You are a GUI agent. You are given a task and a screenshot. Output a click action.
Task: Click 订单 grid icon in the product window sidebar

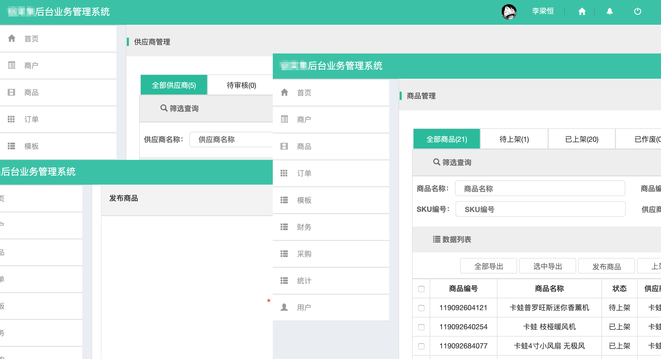(x=284, y=173)
